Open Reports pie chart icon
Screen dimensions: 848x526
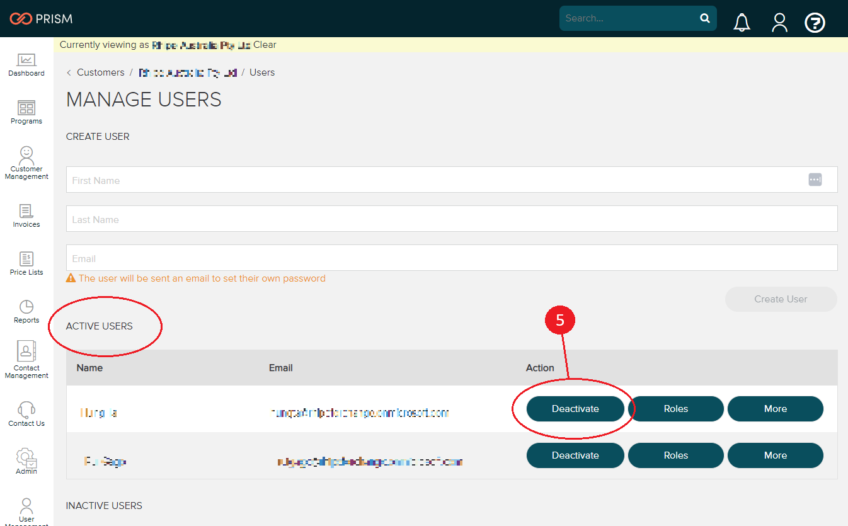(x=26, y=307)
